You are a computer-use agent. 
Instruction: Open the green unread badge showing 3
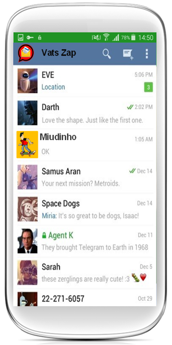point(148,88)
